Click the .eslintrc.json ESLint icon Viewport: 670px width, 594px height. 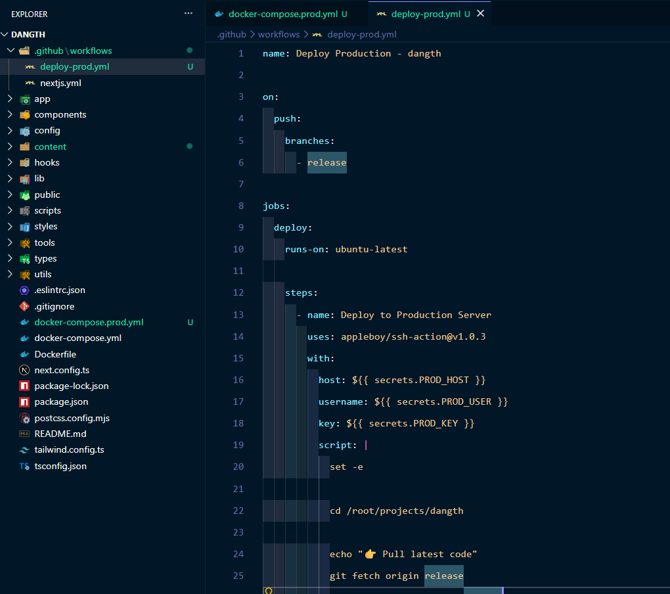24,290
